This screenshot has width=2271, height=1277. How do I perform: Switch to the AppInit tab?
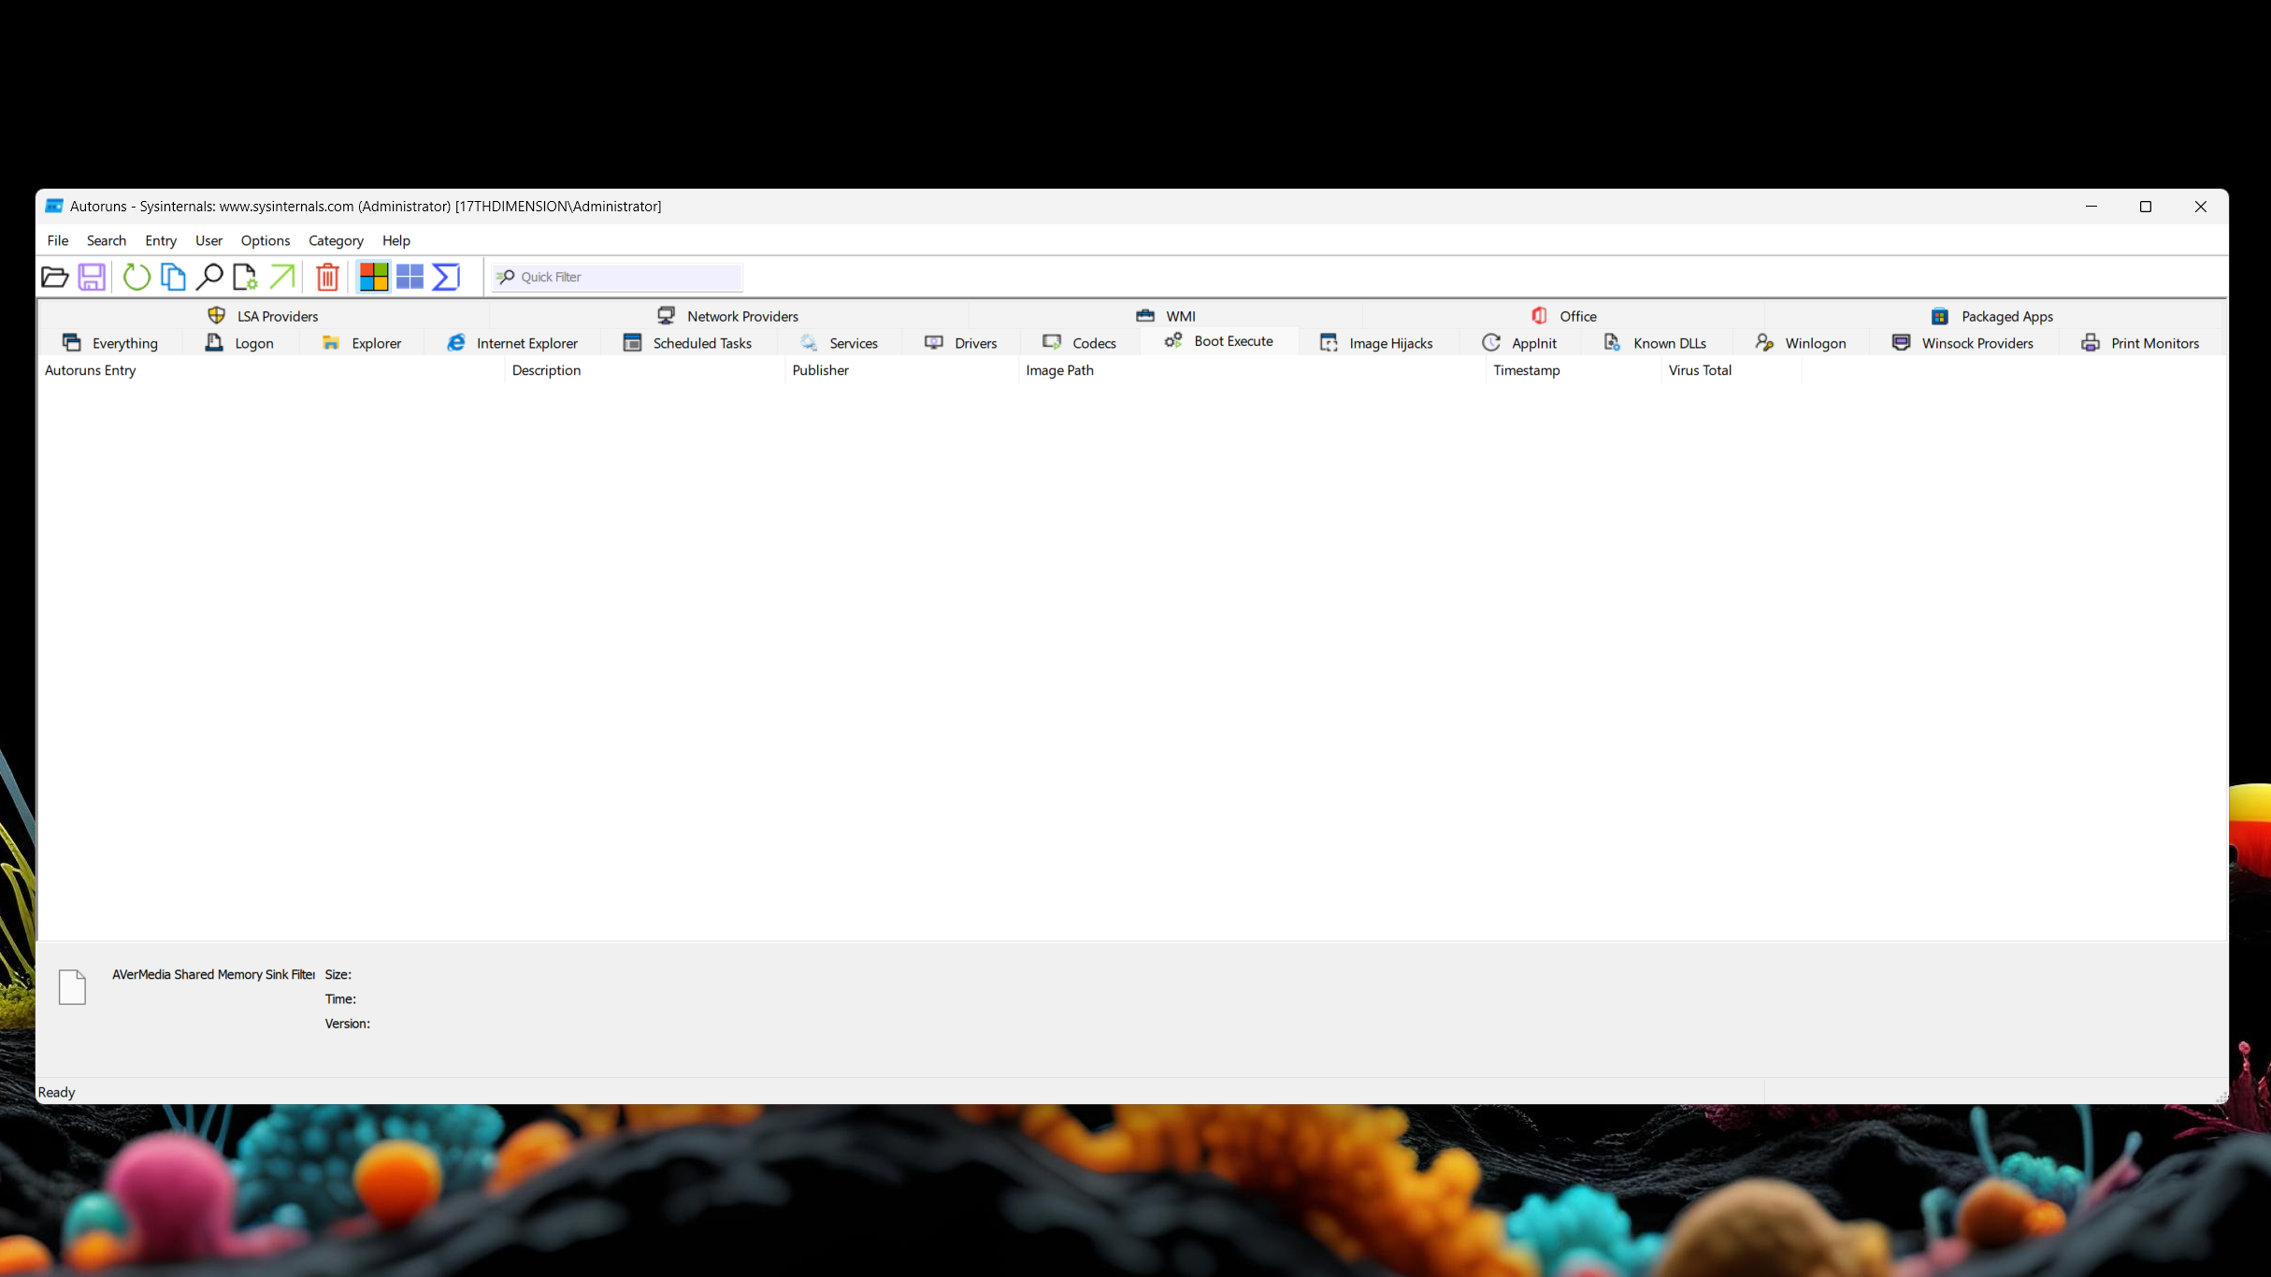tap(1520, 343)
